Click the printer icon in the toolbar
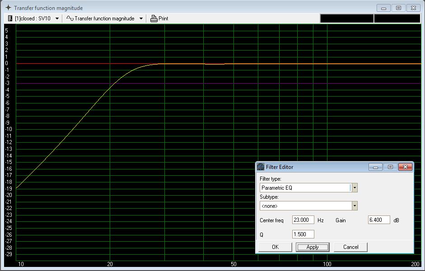425x271 pixels. (x=154, y=19)
